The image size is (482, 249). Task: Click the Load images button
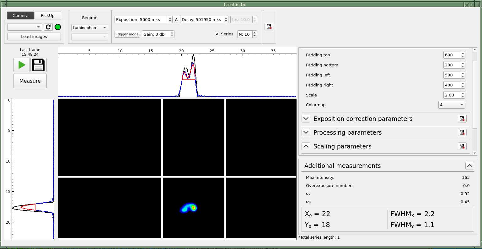(x=34, y=37)
